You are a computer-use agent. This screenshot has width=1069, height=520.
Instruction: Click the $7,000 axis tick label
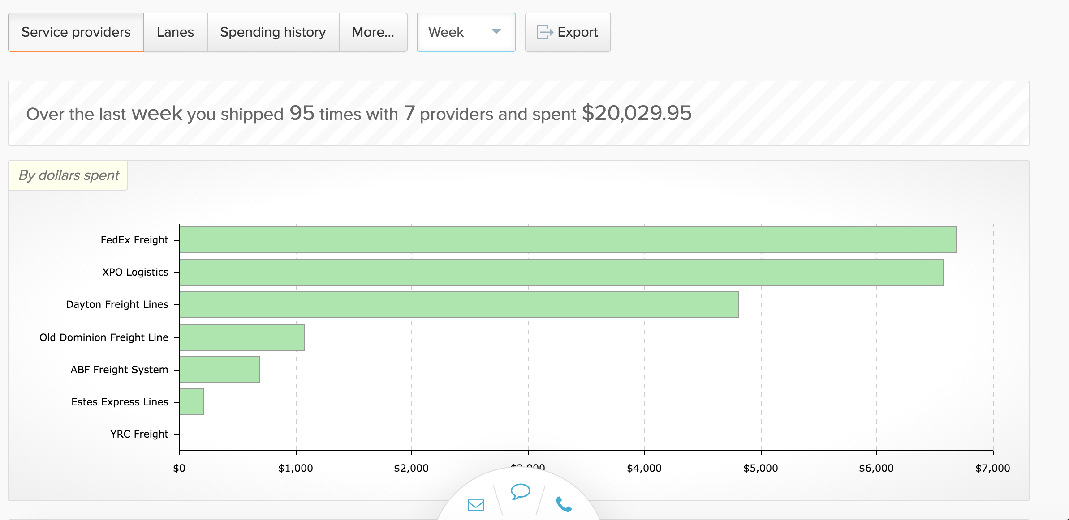click(x=993, y=468)
